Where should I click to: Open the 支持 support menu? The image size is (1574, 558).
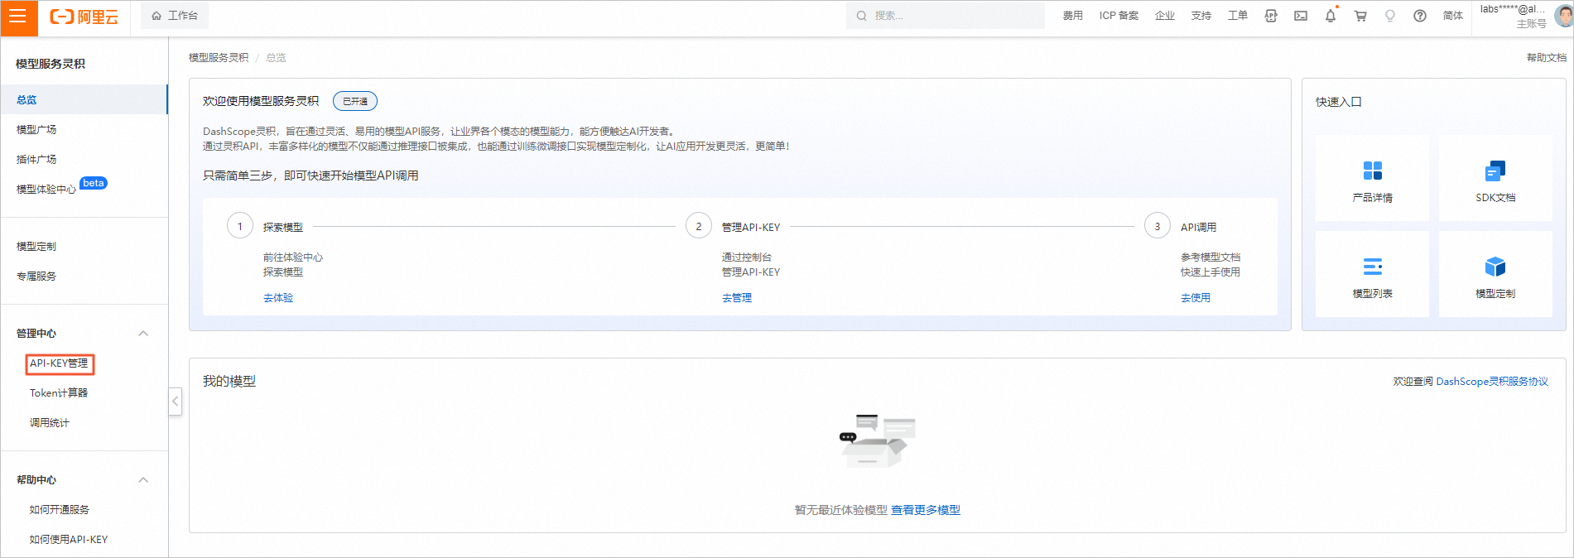pos(1201,16)
